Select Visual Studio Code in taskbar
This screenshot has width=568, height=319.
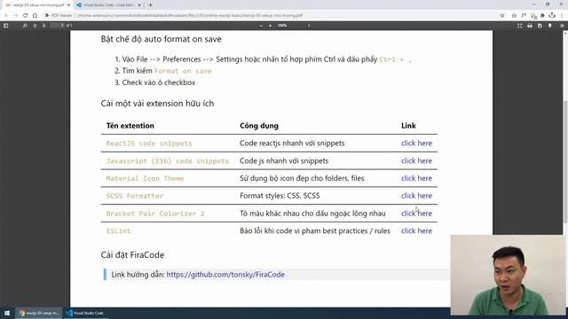pos(86,313)
